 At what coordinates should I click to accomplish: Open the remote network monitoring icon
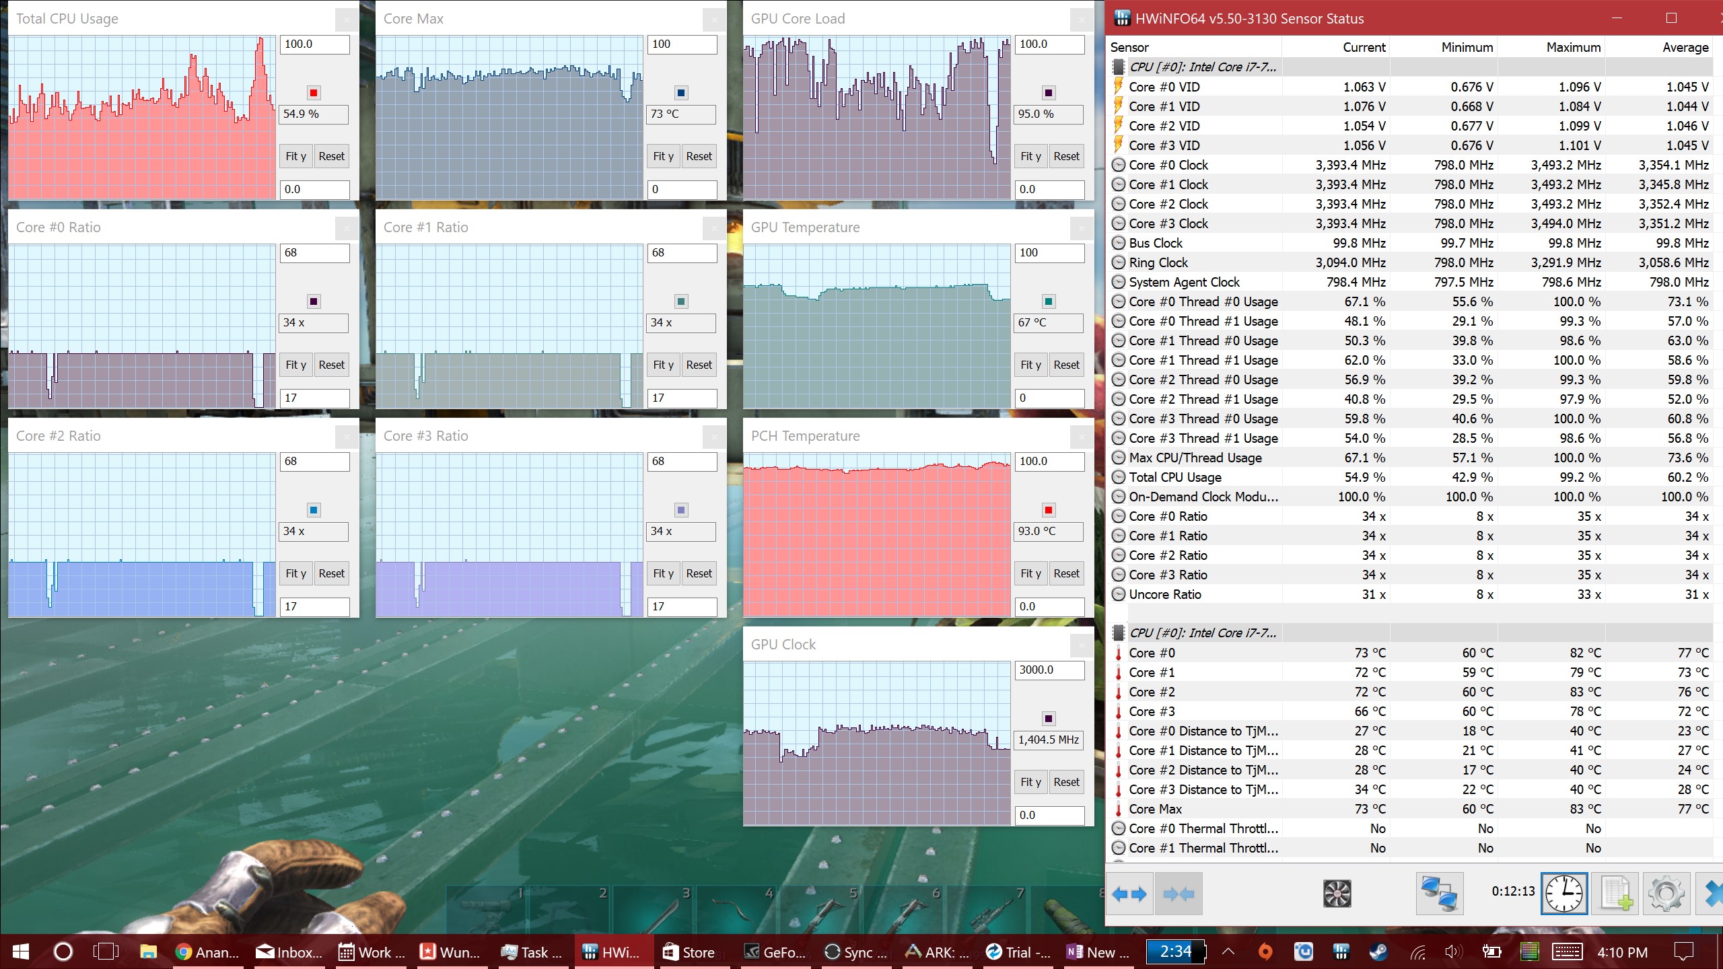point(1439,894)
